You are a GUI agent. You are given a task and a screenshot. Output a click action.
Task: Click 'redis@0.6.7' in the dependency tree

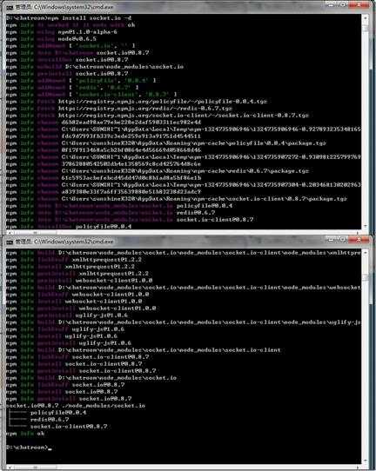click(x=50, y=420)
